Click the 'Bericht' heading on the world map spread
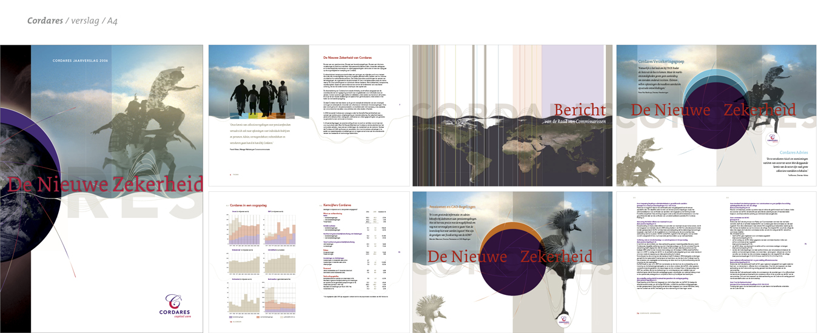The width and height of the screenshot is (818, 333). coord(579,110)
